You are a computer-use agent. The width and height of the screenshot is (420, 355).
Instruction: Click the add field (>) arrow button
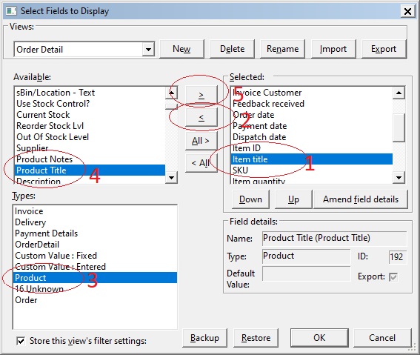point(201,95)
